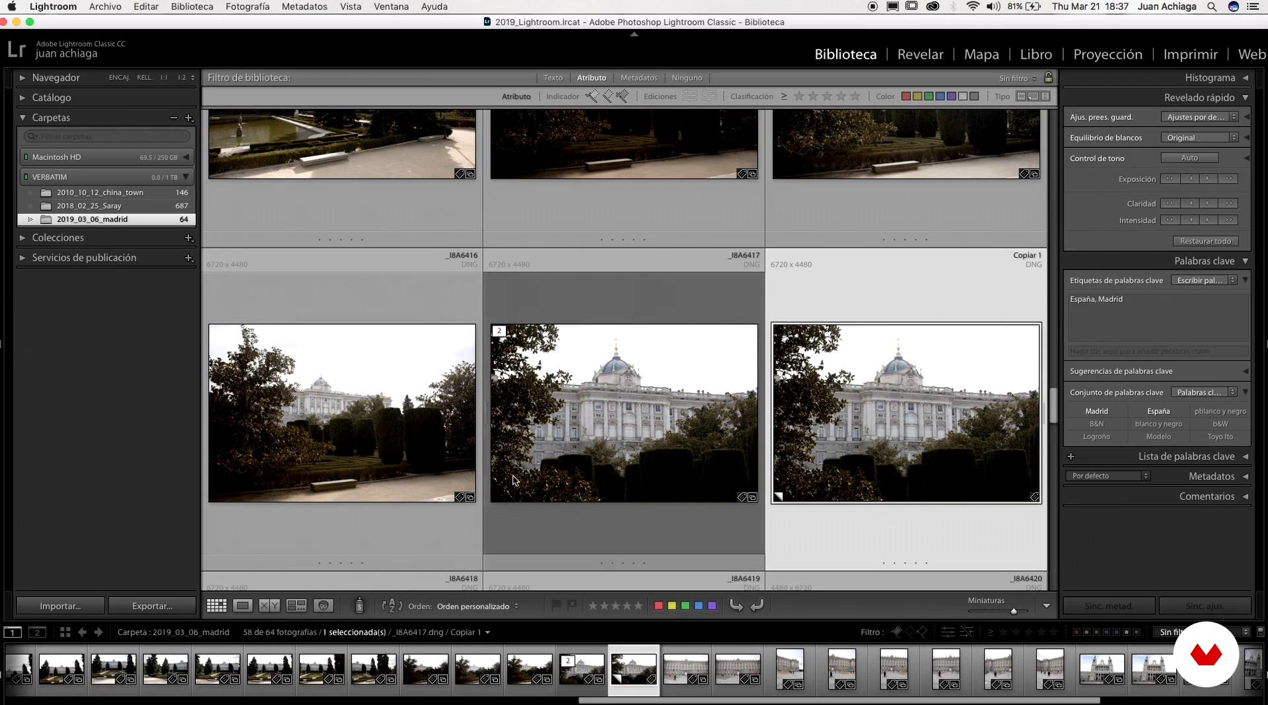Click the Exportar button
Image resolution: width=1268 pixels, height=705 pixels.
152,606
